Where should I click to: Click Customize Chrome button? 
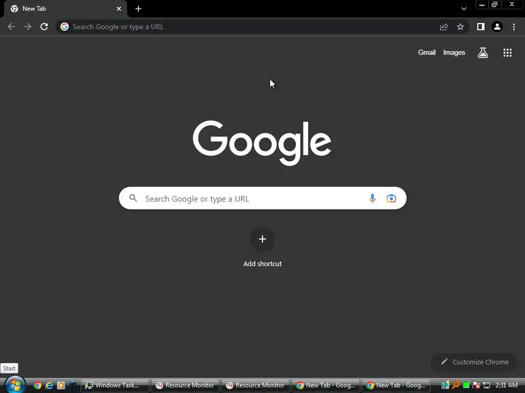[x=475, y=362]
